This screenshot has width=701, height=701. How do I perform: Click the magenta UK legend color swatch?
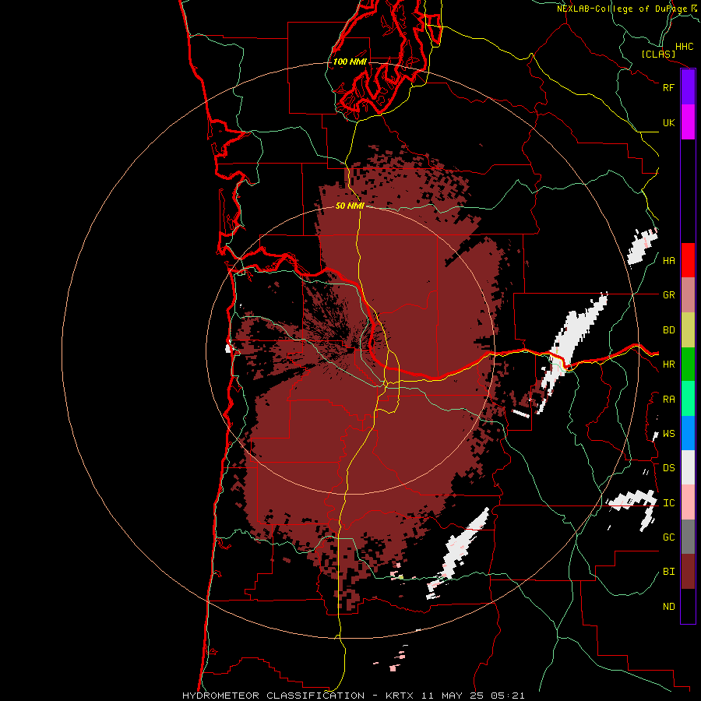(x=688, y=122)
